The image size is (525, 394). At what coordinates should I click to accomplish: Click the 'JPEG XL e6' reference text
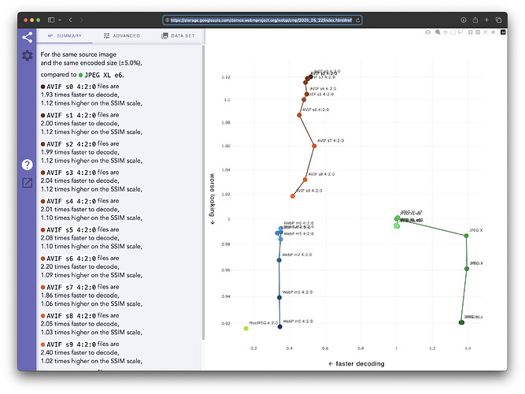(x=104, y=75)
